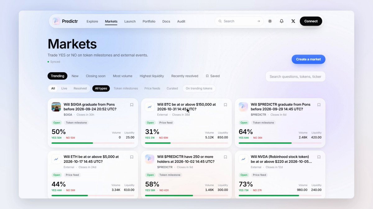Focus the Search questions, tokens, ticker field

[295, 76]
